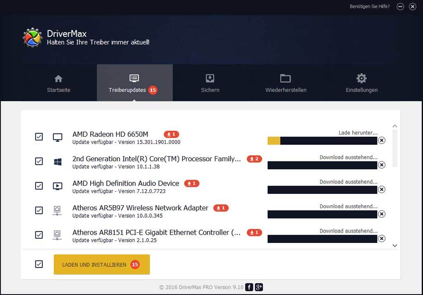Click the download badge showing 2 for Intel Processor
423x295 pixels.
254,159
